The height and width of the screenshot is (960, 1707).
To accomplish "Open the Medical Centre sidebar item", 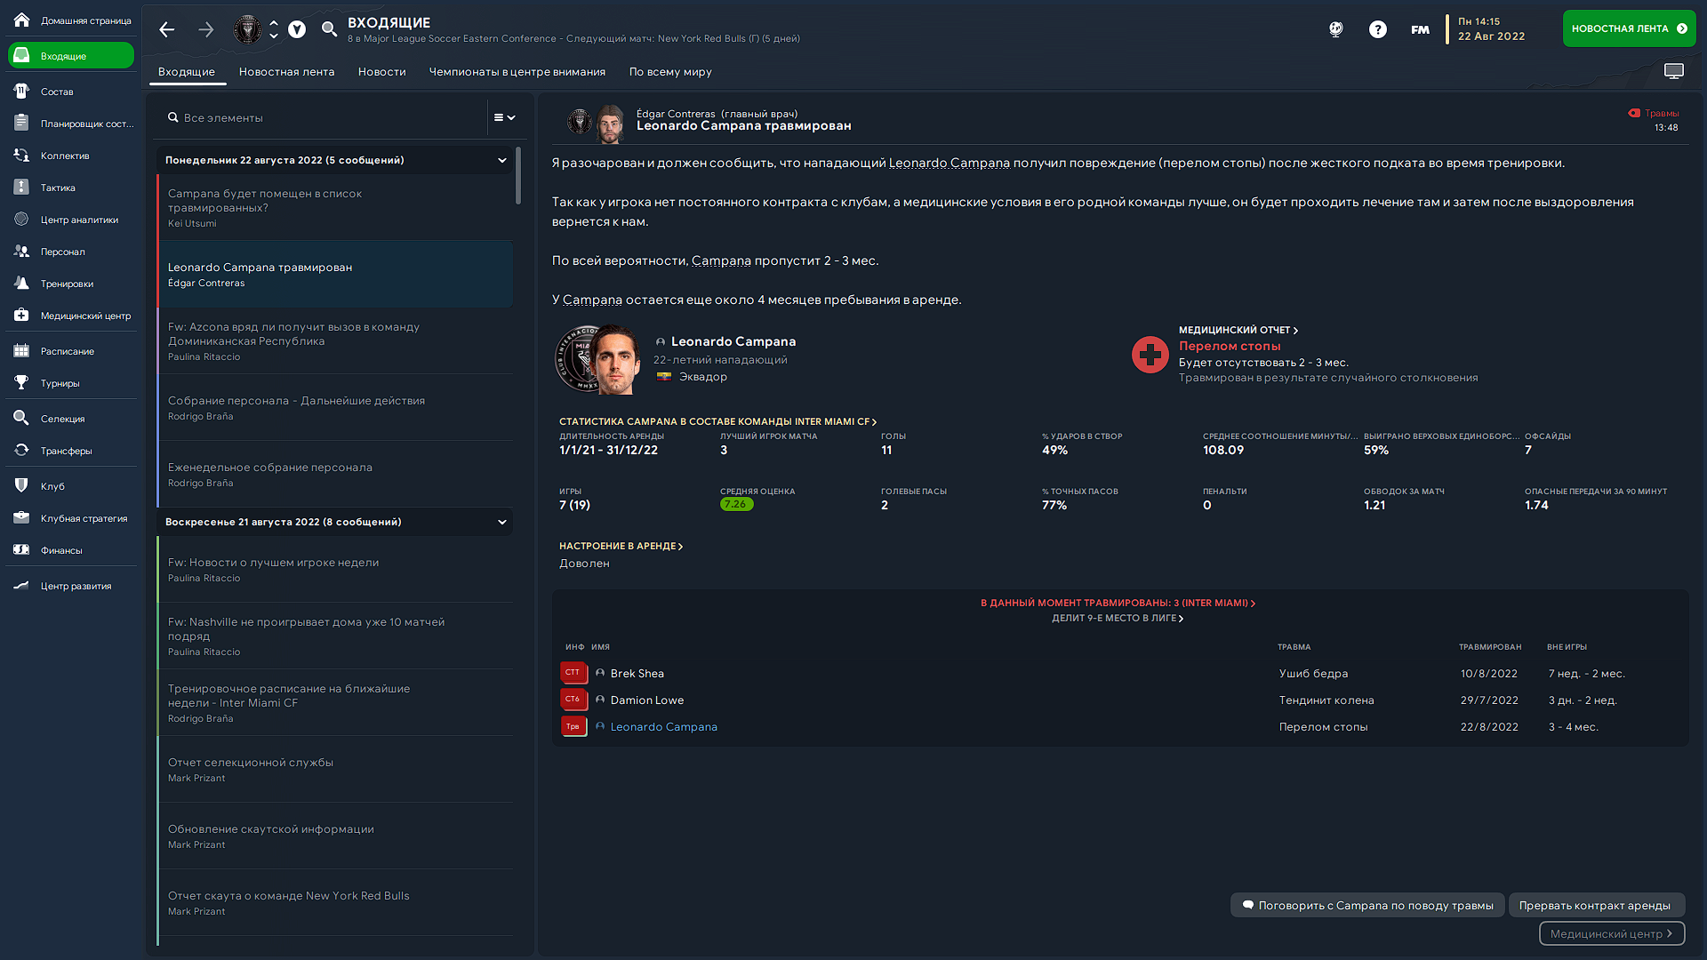I will (x=84, y=316).
